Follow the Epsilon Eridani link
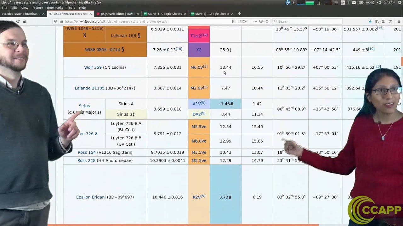This screenshot has height=226, width=403. point(91,197)
